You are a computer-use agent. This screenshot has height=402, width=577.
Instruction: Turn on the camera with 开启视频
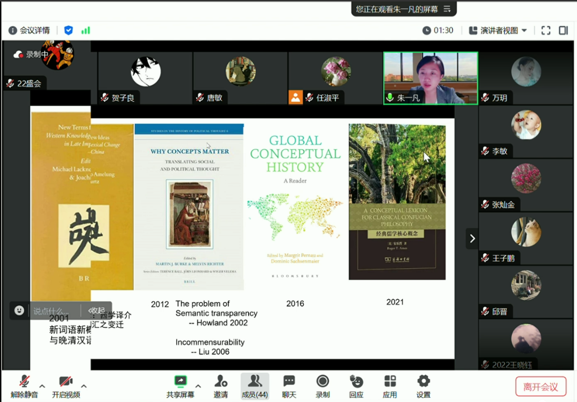[x=66, y=387]
